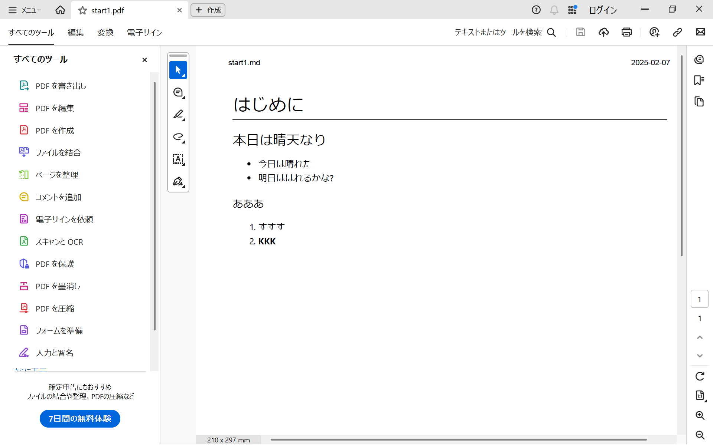Click the 7日間の無料体験 button
This screenshot has width=713, height=445.
click(80, 419)
